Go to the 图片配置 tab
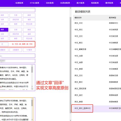The height and width of the screenshot is (121, 121). click(80, 3)
